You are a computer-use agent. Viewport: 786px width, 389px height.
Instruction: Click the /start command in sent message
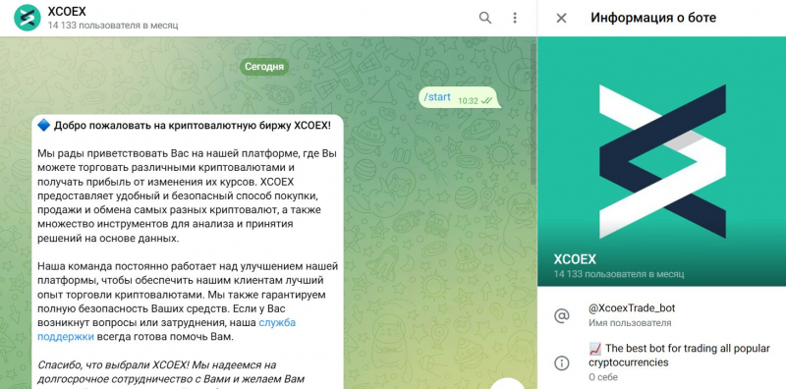[x=437, y=97]
